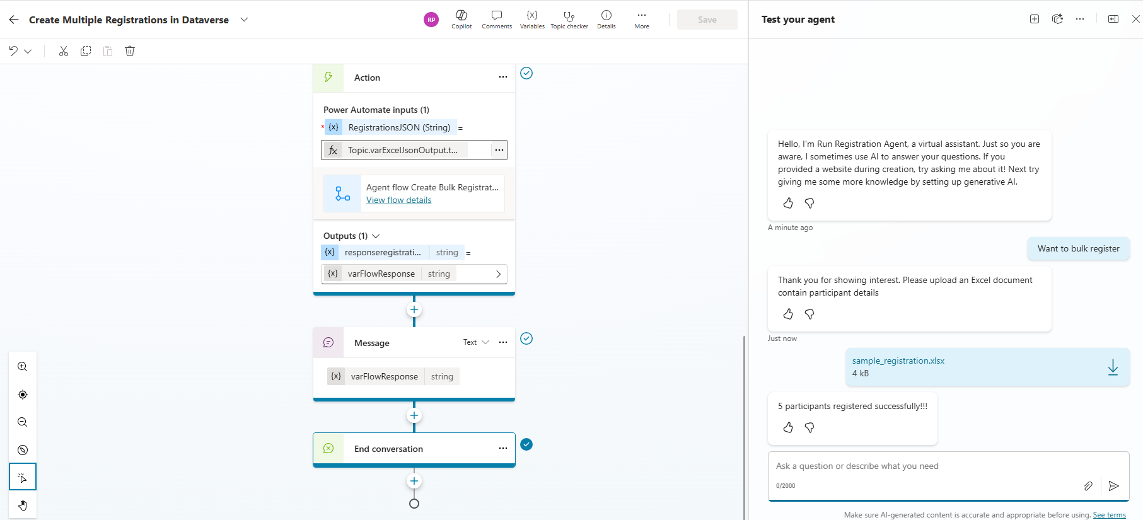Run the Topic checker
This screenshot has height=520, width=1143.
[x=569, y=19]
